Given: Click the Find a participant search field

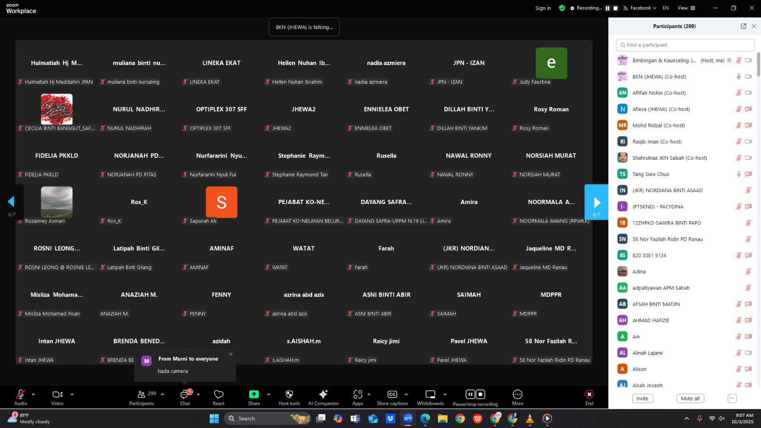Looking at the screenshot, I should click(685, 45).
